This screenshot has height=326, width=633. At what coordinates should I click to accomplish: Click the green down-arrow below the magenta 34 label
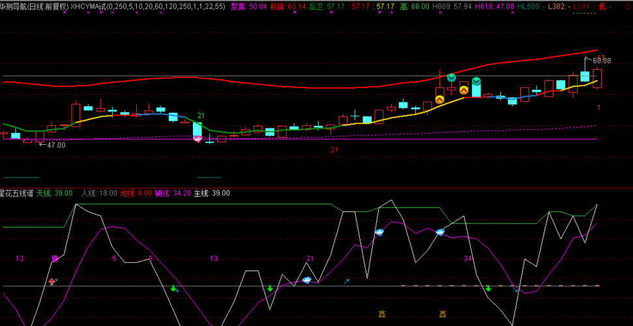click(488, 288)
